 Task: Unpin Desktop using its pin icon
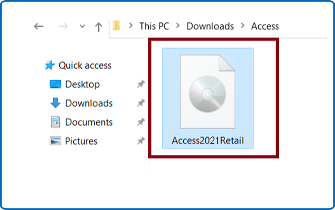141,84
